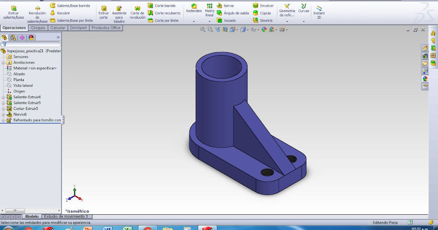Expand the Saliente-Extruir4 feature node
Image resolution: width=438 pixels, height=230 pixels.
click(3, 97)
